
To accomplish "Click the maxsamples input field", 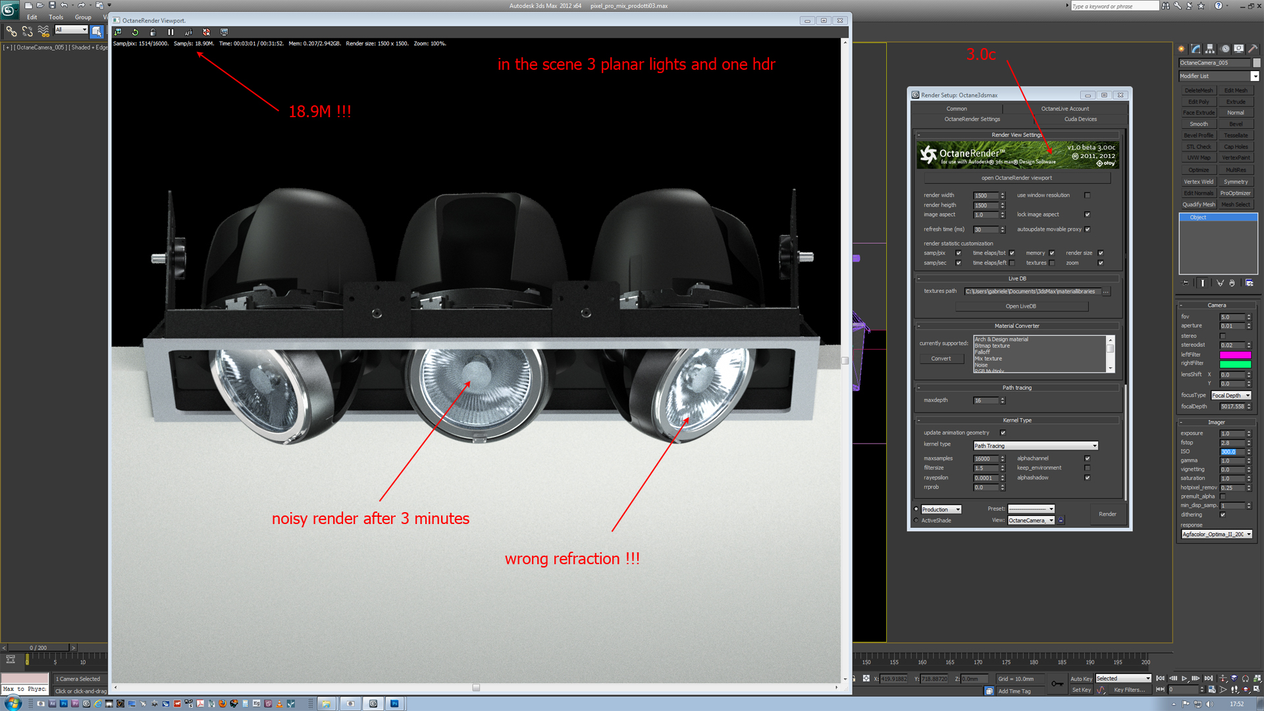I will (x=986, y=459).
